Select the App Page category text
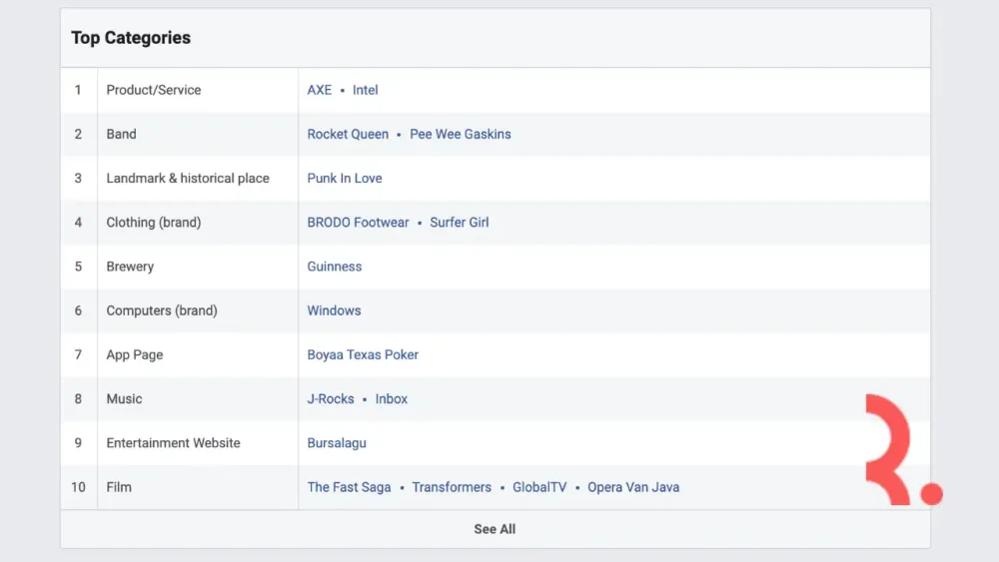 point(135,354)
